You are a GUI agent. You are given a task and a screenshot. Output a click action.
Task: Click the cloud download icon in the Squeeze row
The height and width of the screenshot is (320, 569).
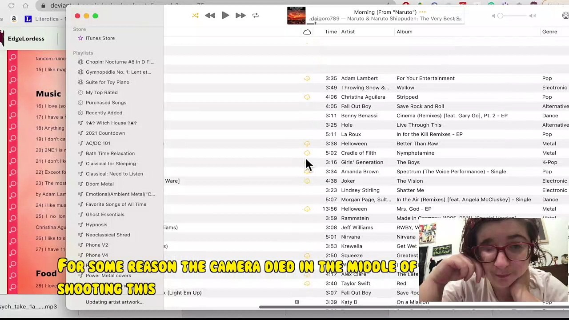(x=307, y=256)
